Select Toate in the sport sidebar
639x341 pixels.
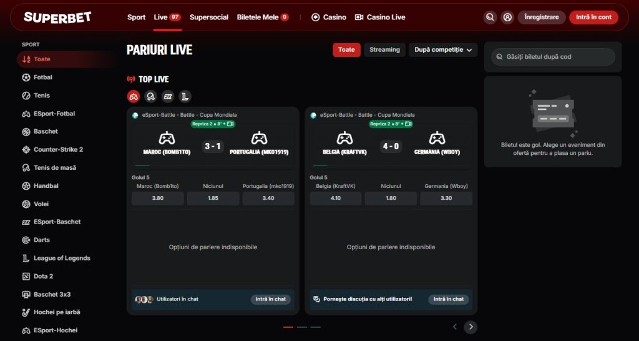pyautogui.click(x=66, y=59)
